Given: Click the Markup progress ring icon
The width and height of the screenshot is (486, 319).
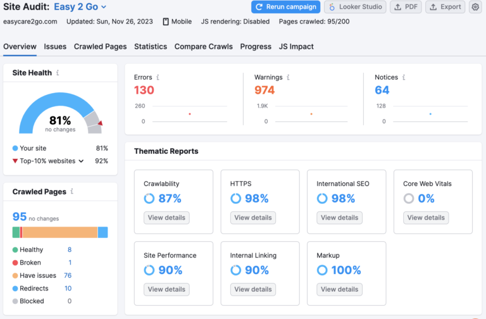Looking at the screenshot, I should point(322,270).
